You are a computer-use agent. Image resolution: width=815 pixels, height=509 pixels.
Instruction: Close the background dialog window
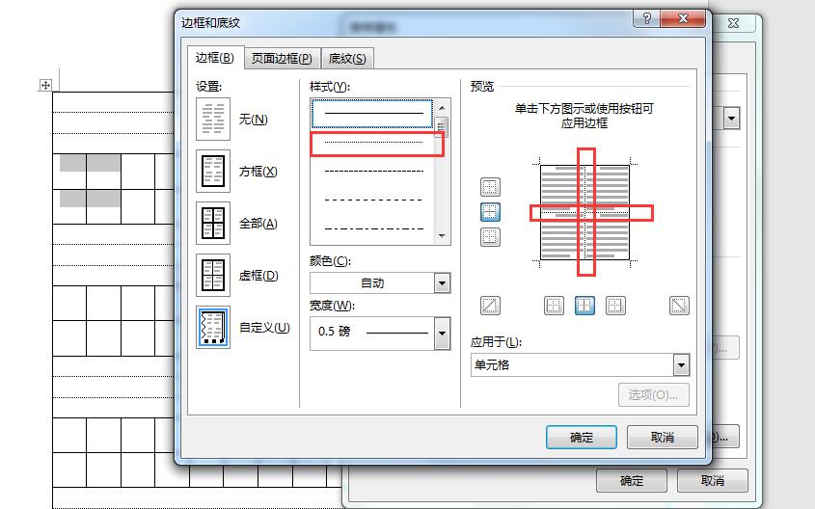coord(733,23)
